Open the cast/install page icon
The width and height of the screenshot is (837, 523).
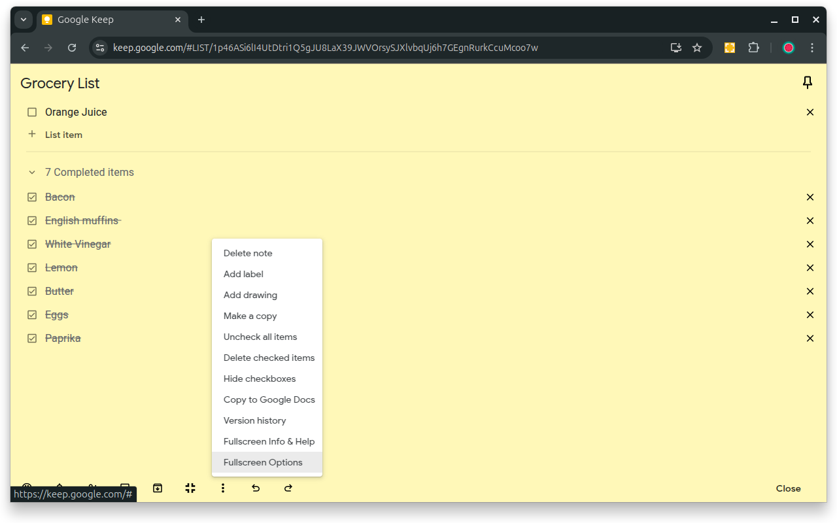click(x=676, y=47)
